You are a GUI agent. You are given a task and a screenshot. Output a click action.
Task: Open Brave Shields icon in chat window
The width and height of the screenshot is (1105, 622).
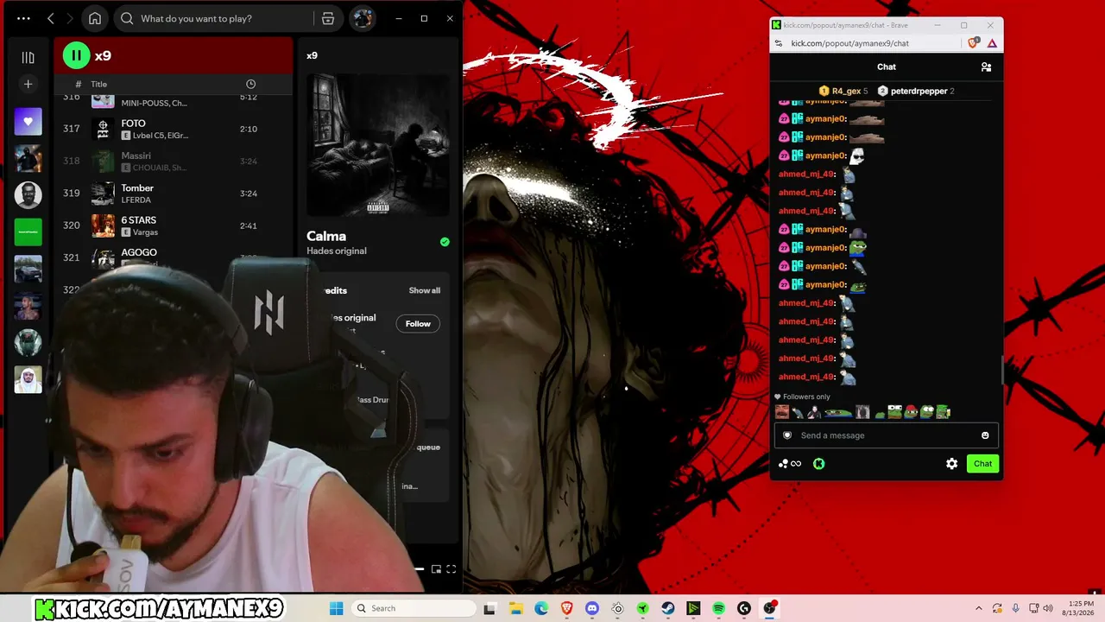tap(974, 43)
